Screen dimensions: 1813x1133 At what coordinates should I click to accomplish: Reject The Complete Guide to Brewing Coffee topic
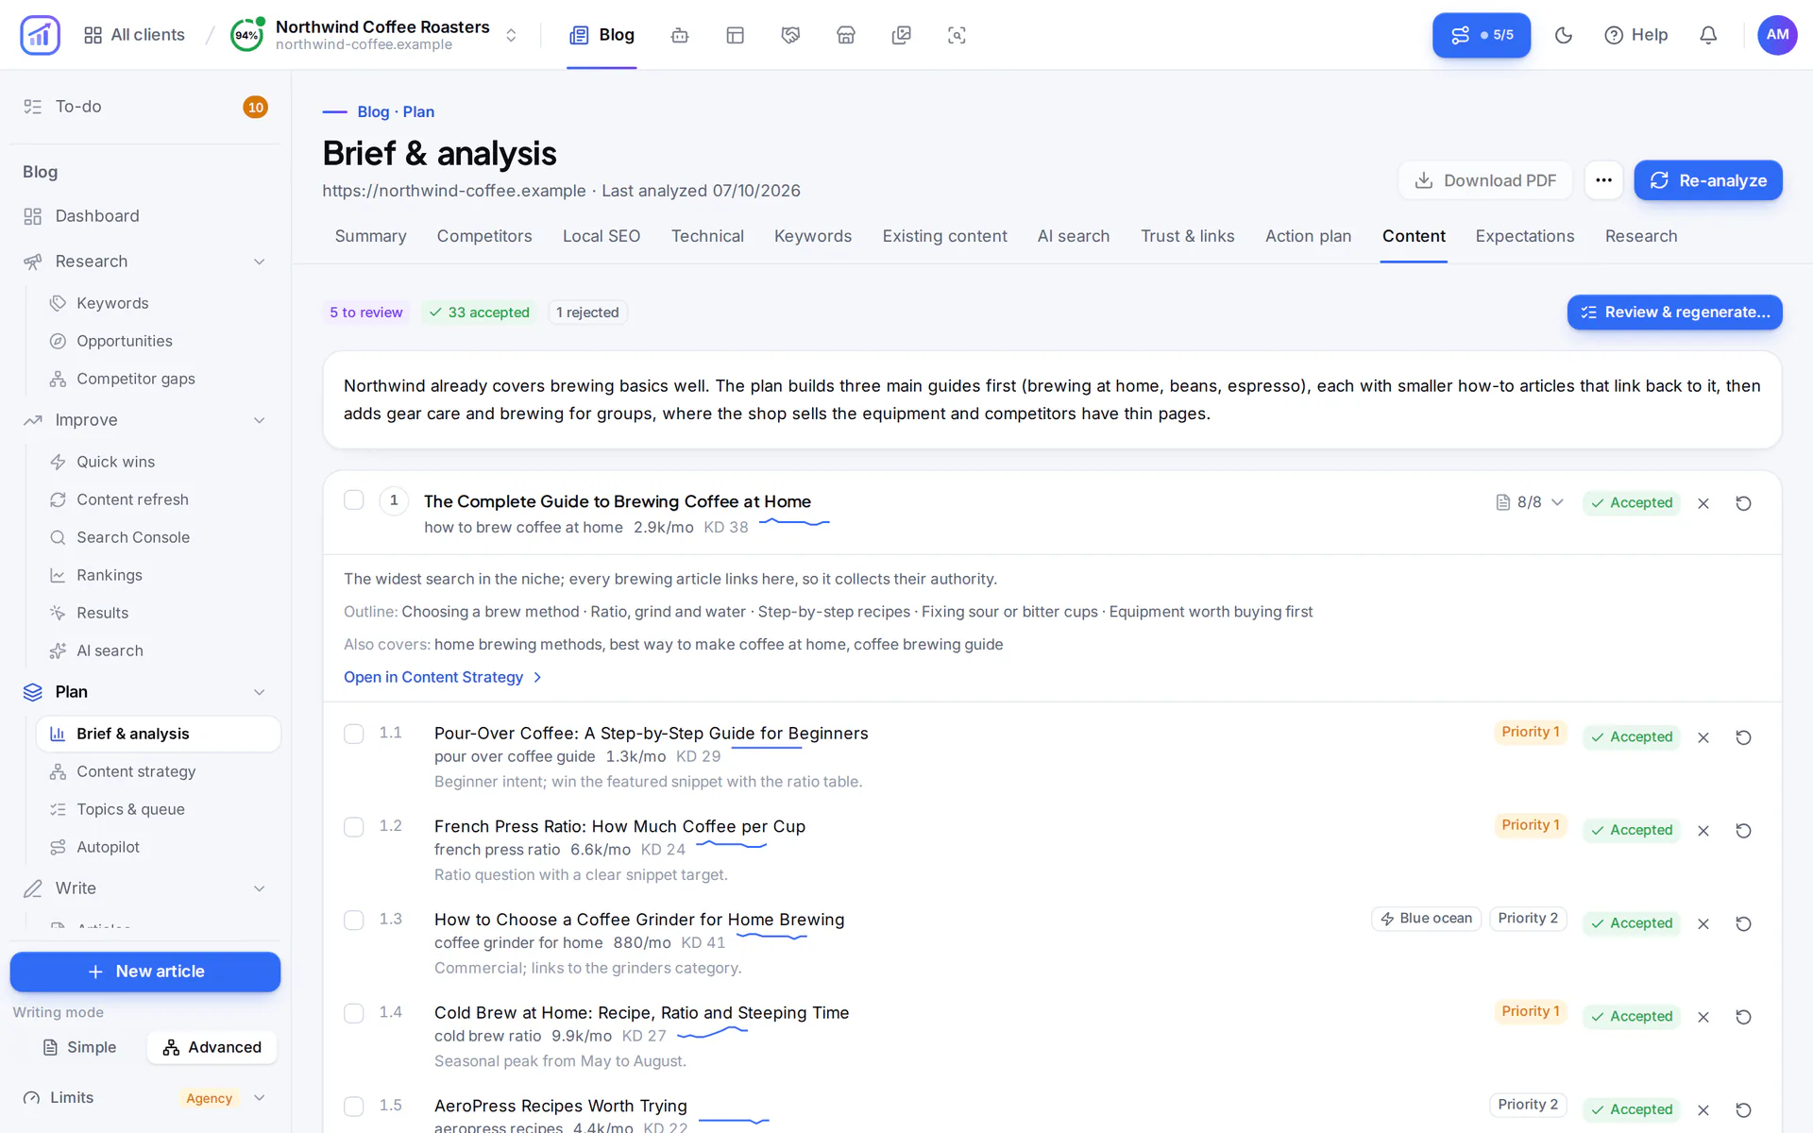[1703, 503]
